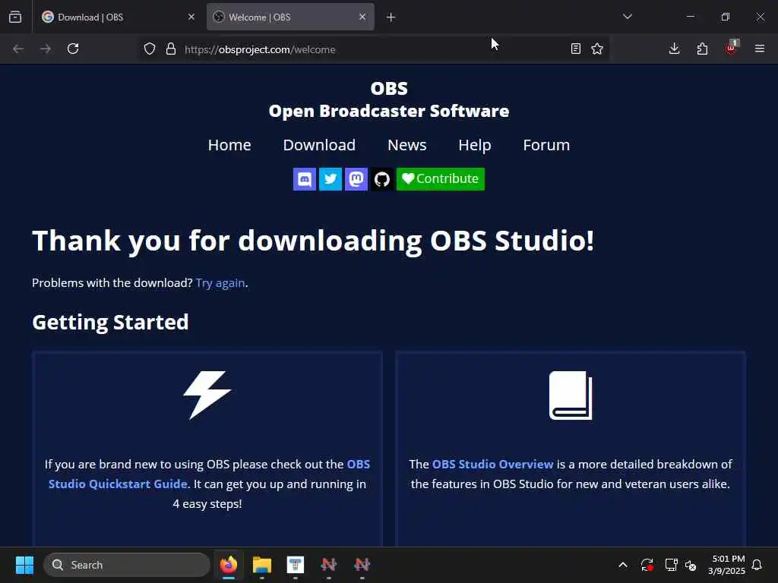Open the Discord social icon
The height and width of the screenshot is (583, 778).
tap(304, 179)
